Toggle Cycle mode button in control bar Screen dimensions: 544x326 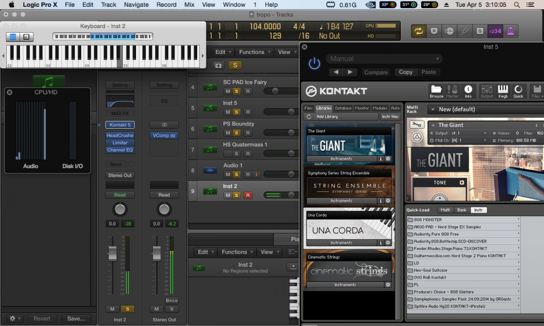418,31
